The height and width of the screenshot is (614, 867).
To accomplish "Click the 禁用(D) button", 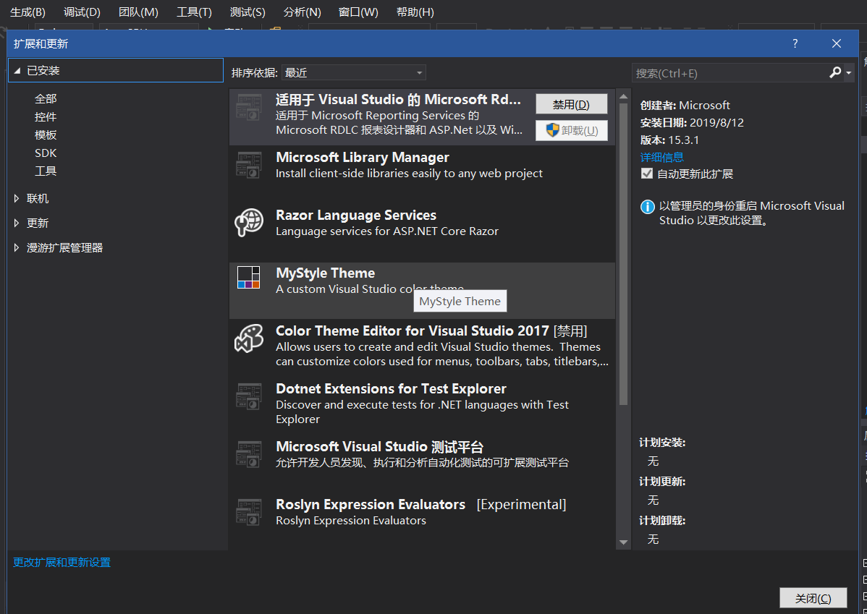I will 571,104.
